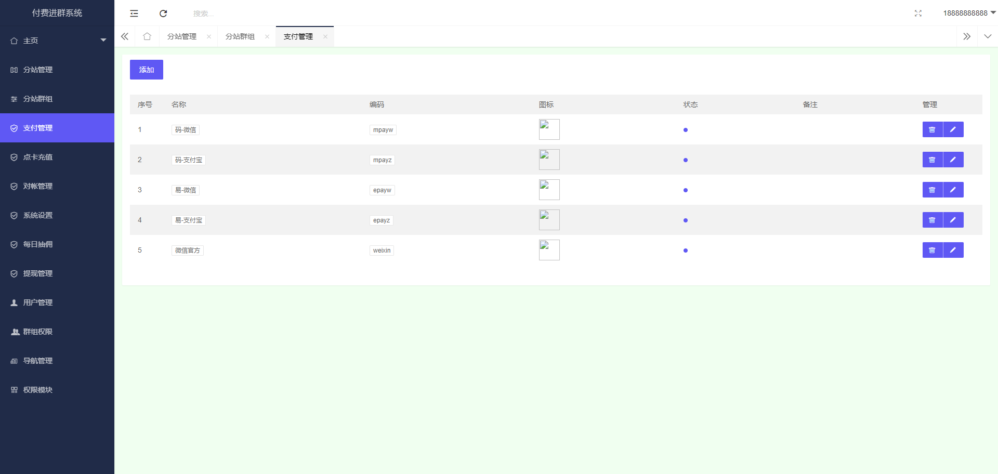
Task: Delete the mpayw payment row
Action: tap(932, 129)
